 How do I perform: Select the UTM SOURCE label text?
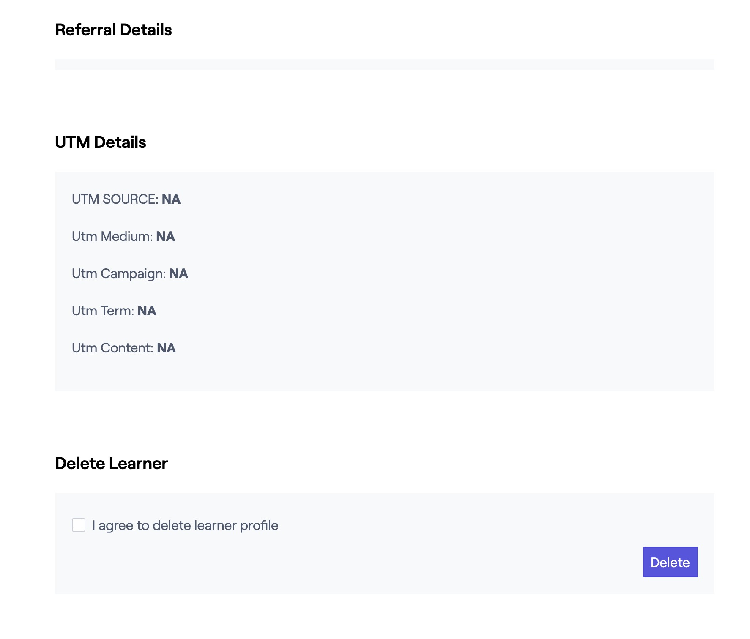[x=115, y=199]
